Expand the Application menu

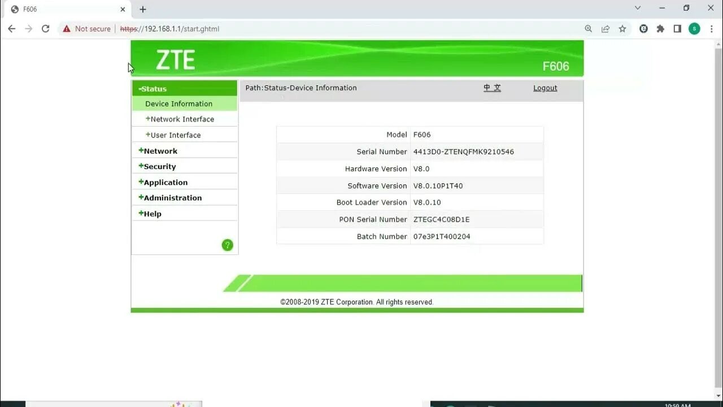point(163,182)
